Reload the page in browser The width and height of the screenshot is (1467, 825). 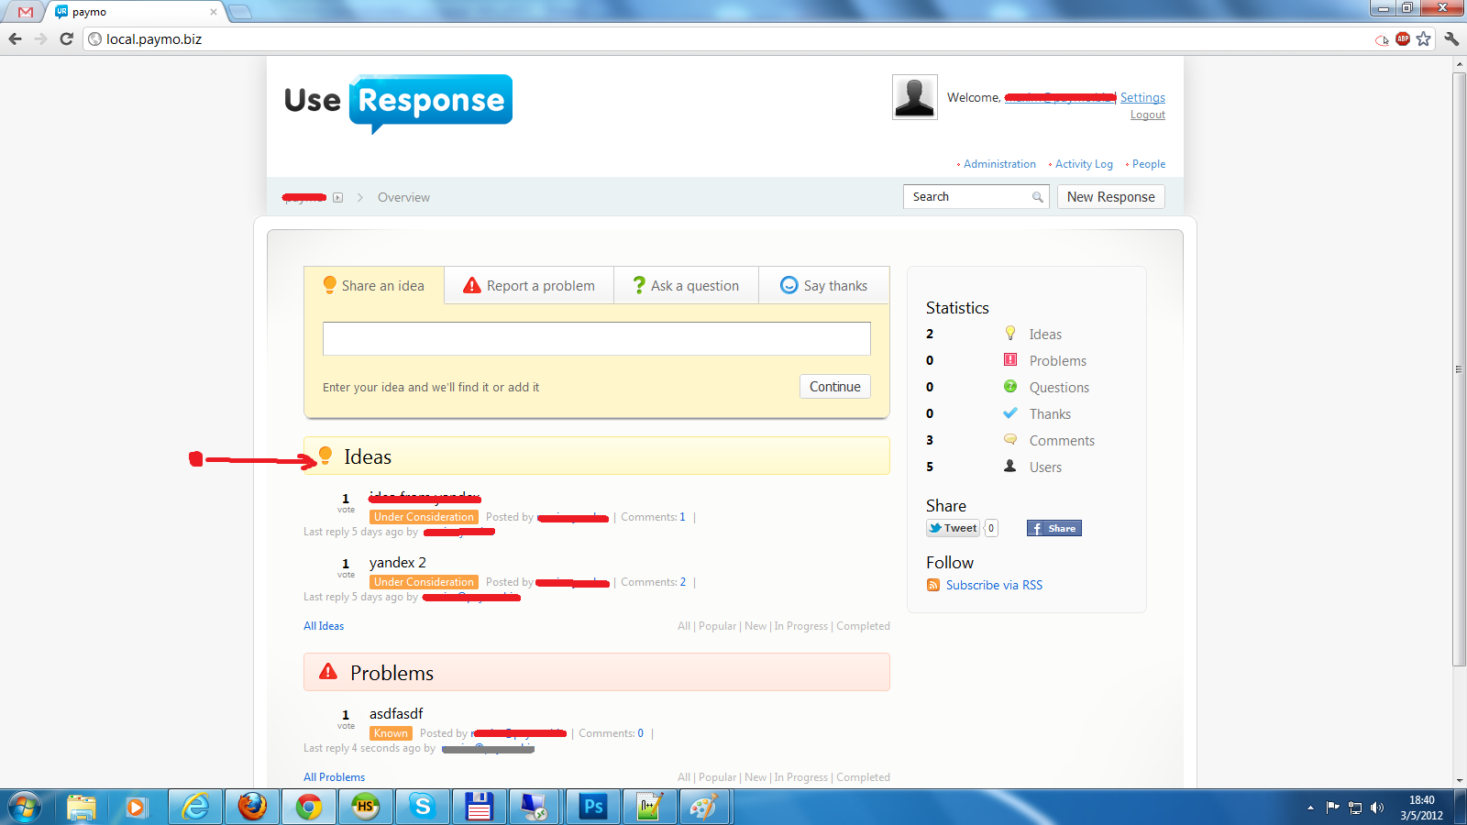66,38
